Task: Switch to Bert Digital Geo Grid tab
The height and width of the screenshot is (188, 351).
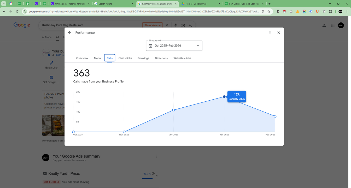Action: click(x=244, y=4)
